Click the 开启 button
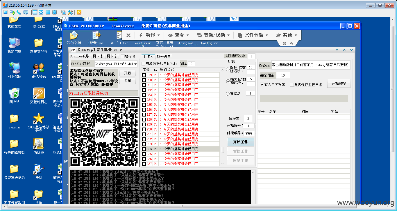397x211 pixels. click(128, 73)
